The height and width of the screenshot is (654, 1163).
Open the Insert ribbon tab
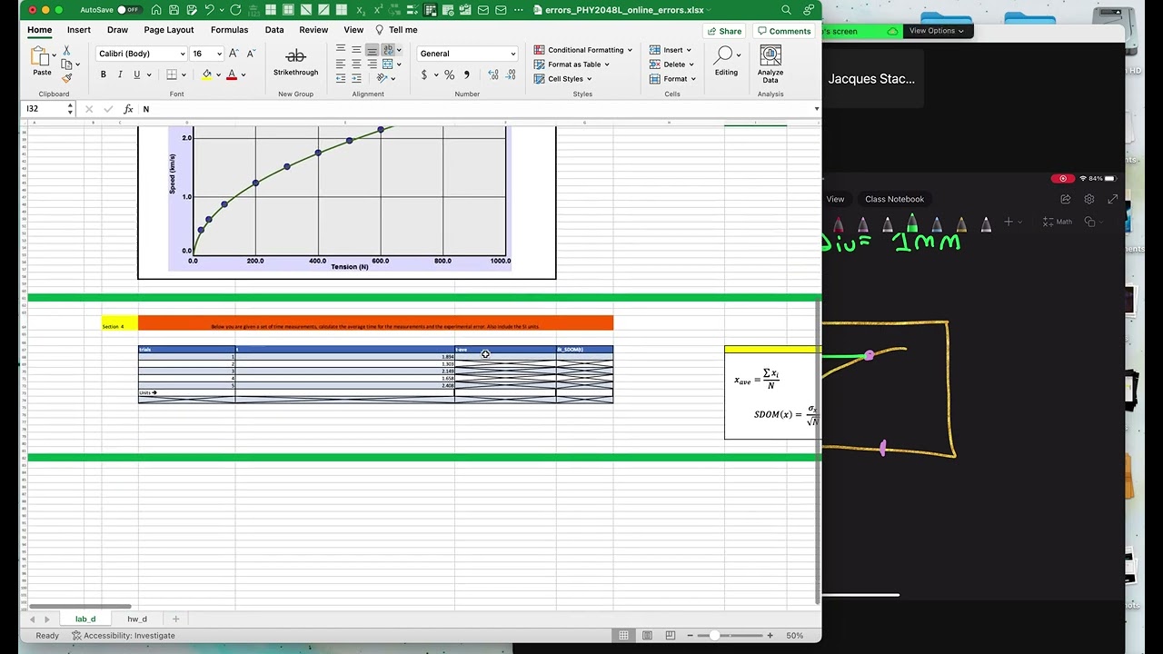pyautogui.click(x=79, y=30)
